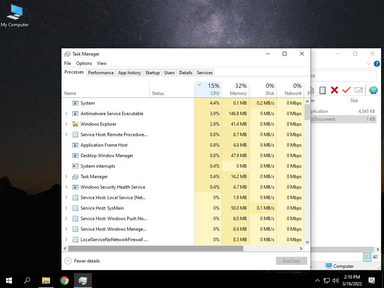Switch to the Startup tab
This screenshot has width=384, height=288.
tap(153, 73)
